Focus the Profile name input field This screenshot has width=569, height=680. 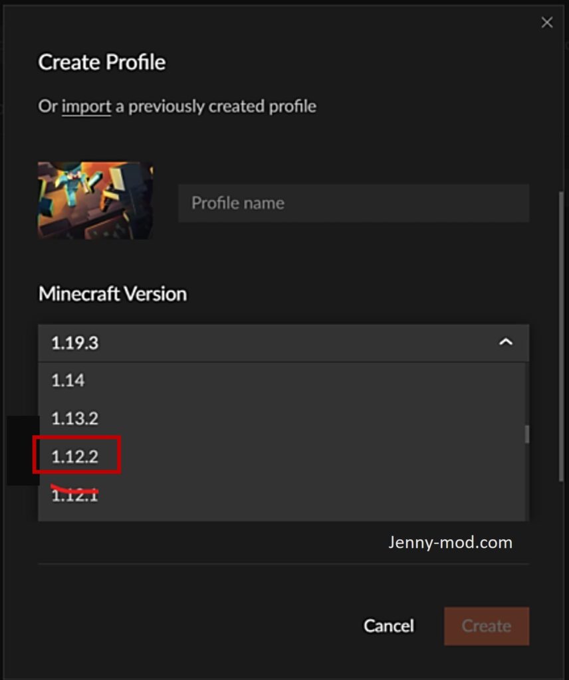pos(353,203)
